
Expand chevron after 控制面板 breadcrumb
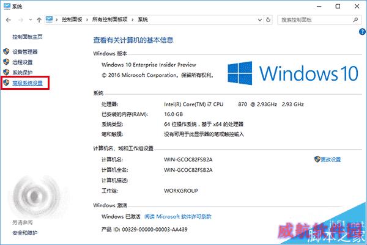pyautogui.click(x=87, y=20)
